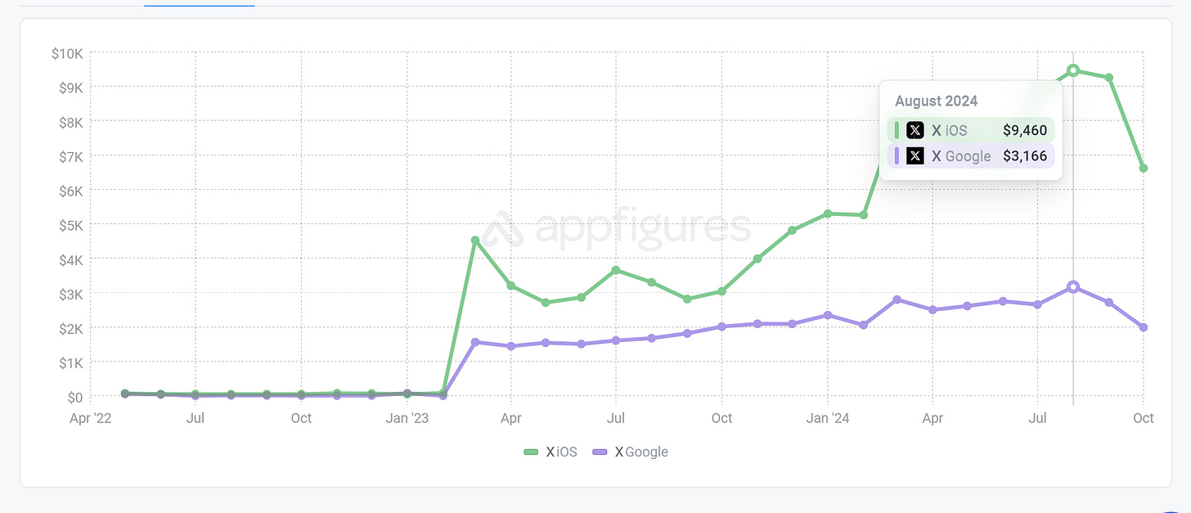The width and height of the screenshot is (1191, 513).
Task: Click the $10K y-axis label
Action: [x=67, y=53]
